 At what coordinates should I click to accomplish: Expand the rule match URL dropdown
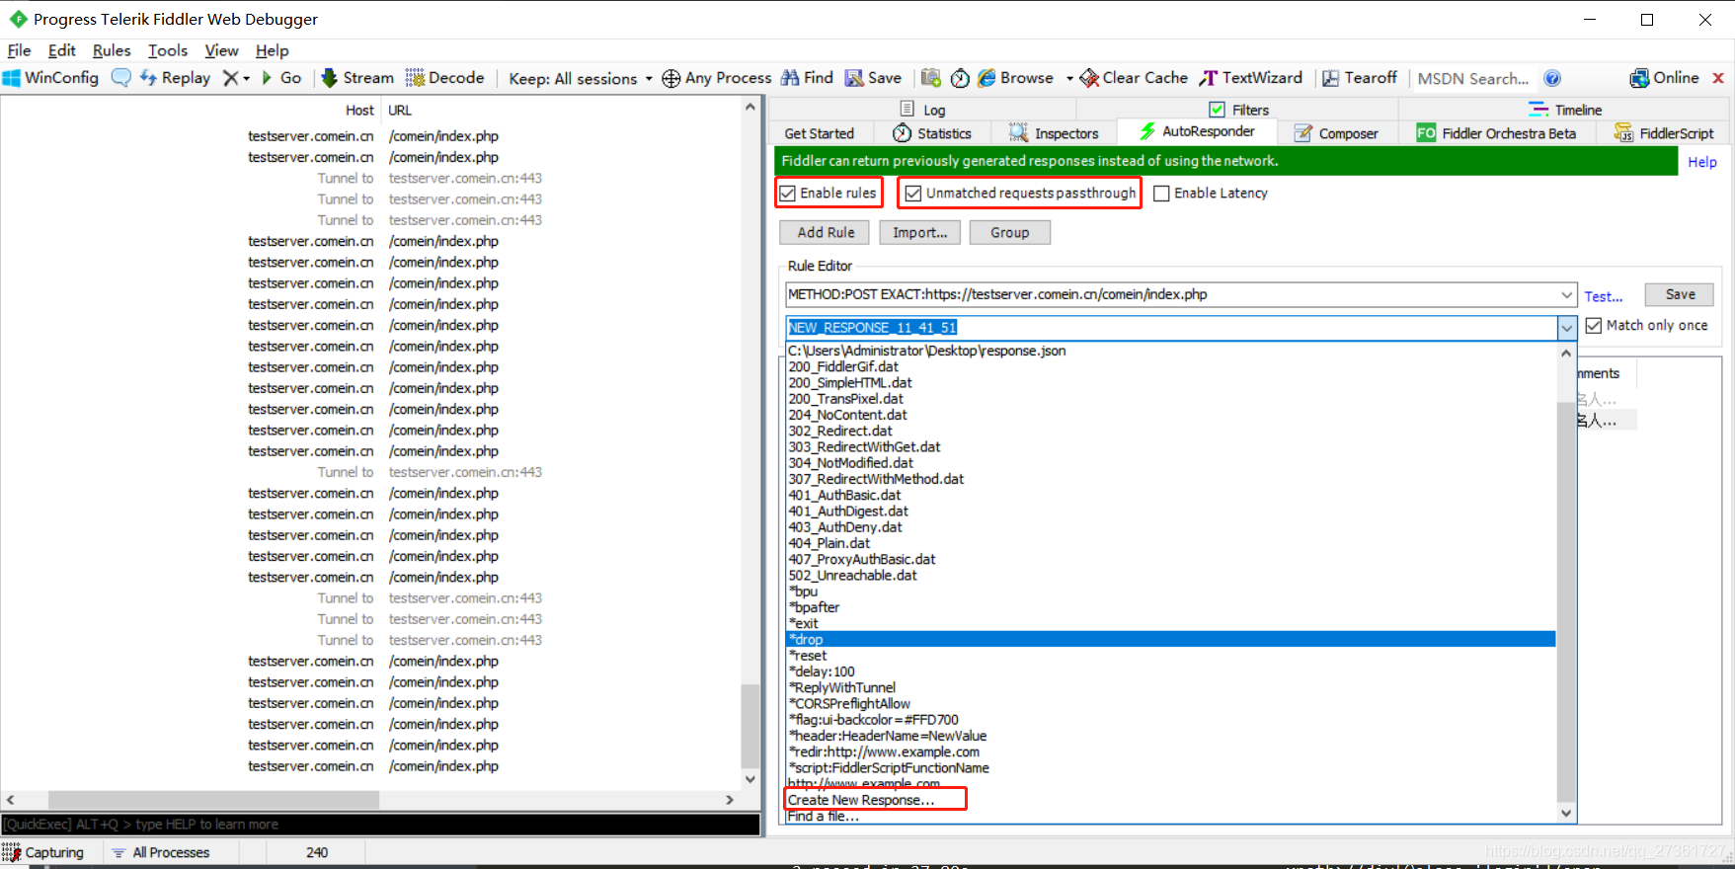(x=1567, y=294)
